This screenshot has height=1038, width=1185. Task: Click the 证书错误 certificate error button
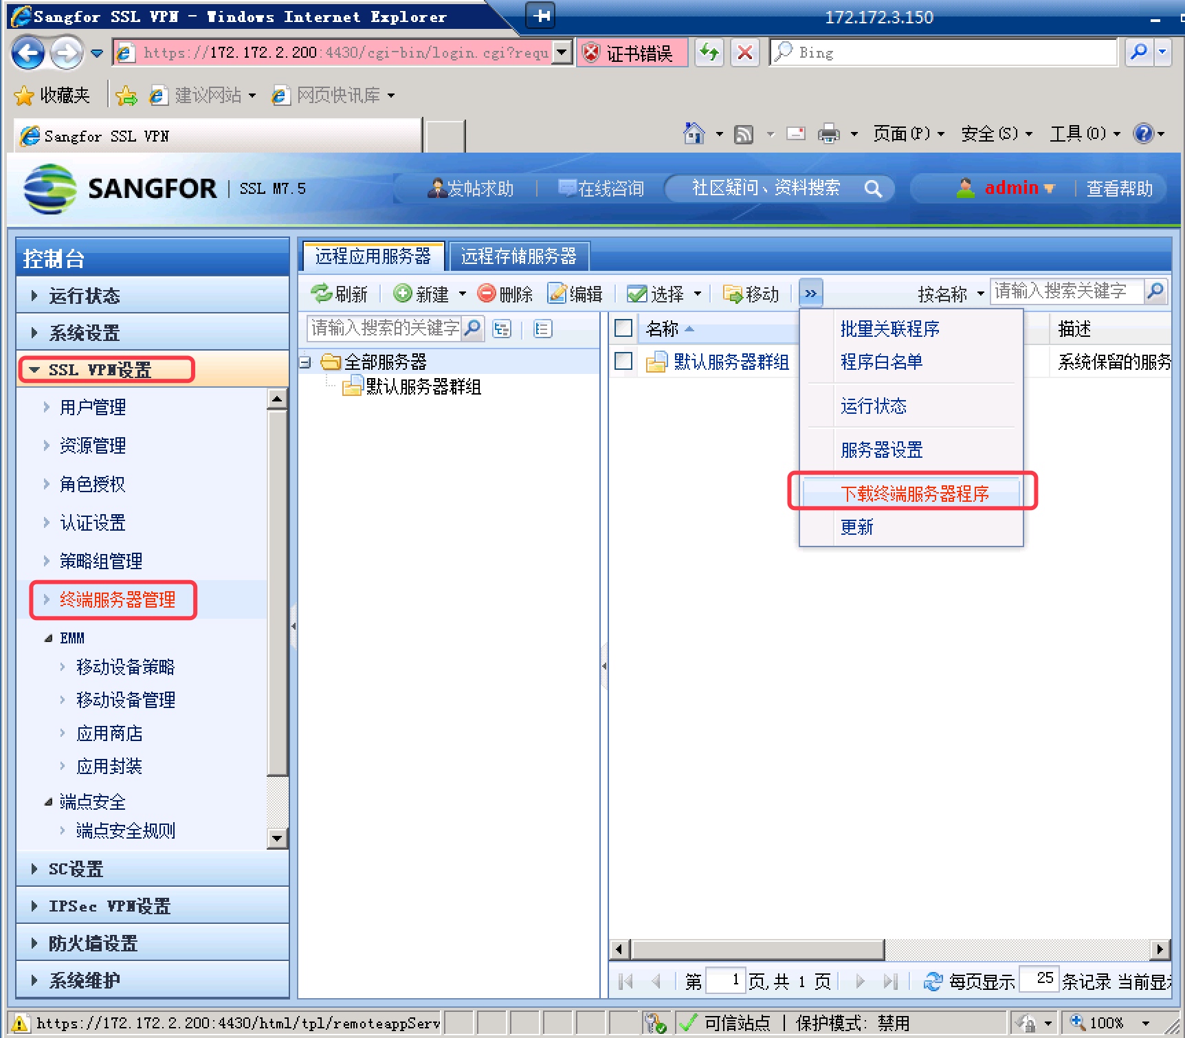tap(632, 53)
